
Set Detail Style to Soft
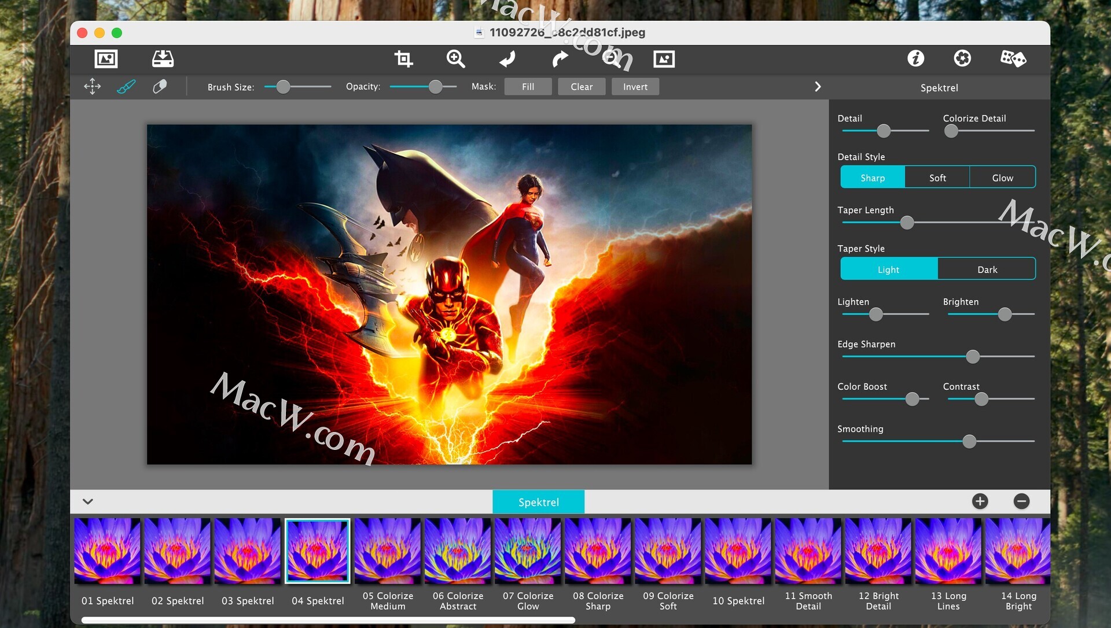point(937,178)
